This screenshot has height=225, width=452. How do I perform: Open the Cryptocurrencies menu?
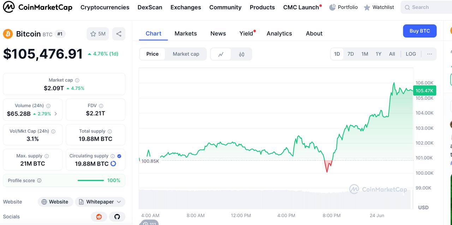coord(105,7)
